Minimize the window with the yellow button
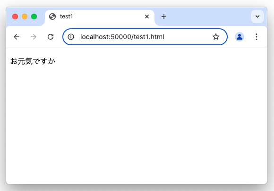Screen dimensions: 274x191 pos(25,17)
